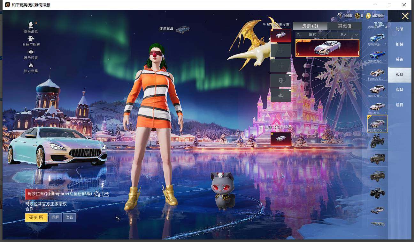Click the grey cat pet
Screen dimensions: 414x242
(x=223, y=191)
